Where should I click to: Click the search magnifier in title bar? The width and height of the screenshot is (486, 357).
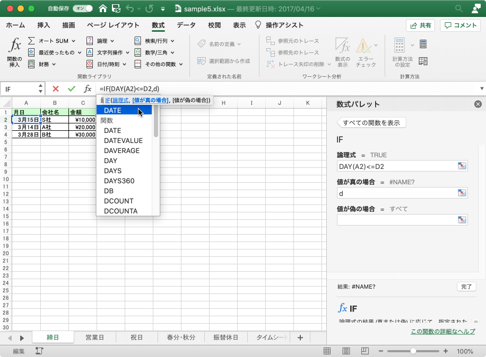pos(459,8)
